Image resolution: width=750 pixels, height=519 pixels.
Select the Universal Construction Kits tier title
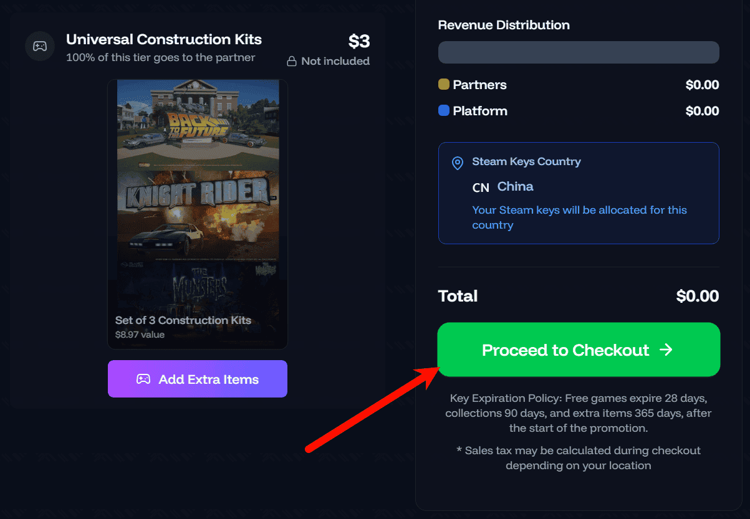click(x=164, y=39)
